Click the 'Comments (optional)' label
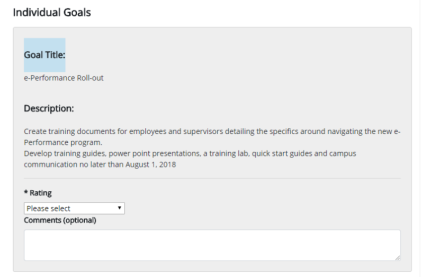This screenshot has height=277, width=431. [60, 220]
